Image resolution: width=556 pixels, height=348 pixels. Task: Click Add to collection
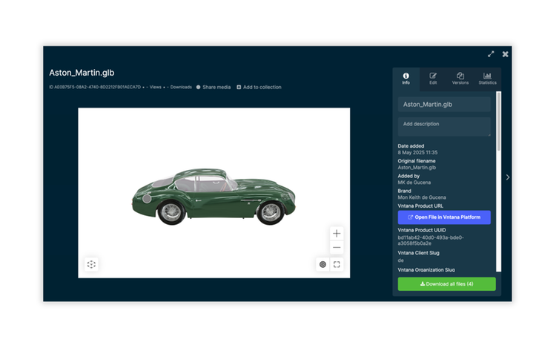[x=259, y=87]
